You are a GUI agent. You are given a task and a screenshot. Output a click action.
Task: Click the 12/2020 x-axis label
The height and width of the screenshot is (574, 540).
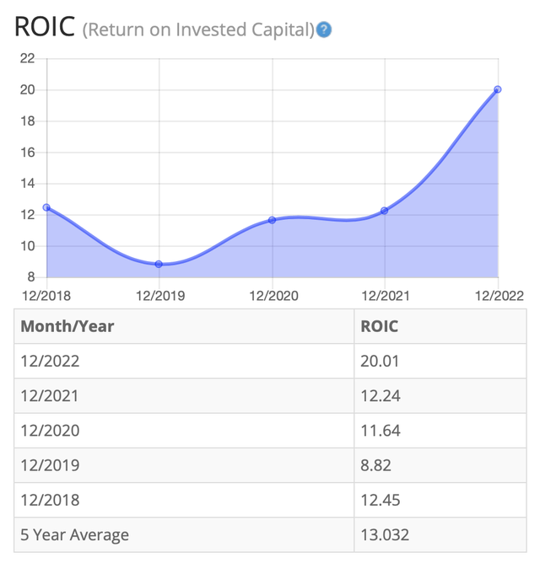272,296
